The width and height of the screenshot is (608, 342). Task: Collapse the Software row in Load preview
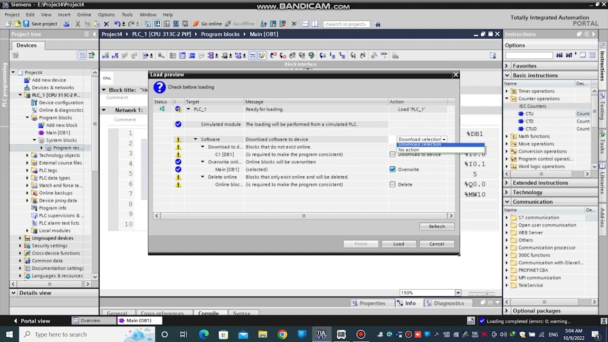coord(195,139)
